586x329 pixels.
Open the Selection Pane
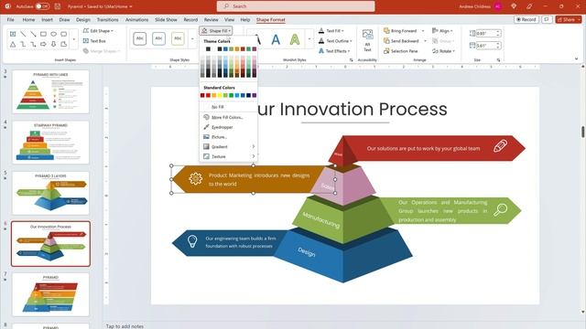tap(401, 51)
